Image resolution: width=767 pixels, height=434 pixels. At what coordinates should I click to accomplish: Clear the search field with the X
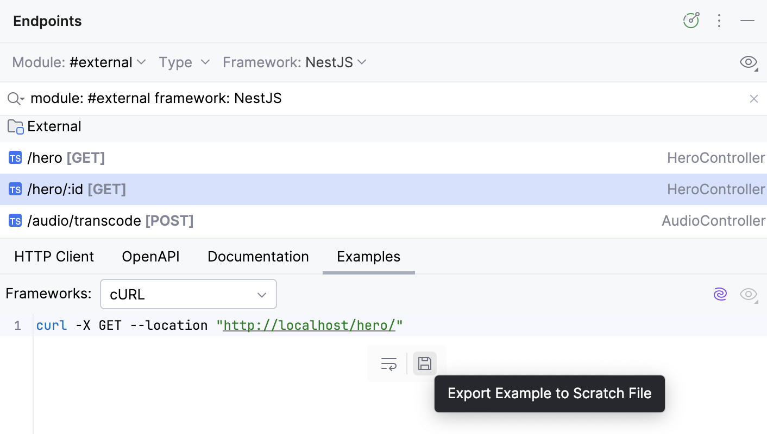(754, 98)
